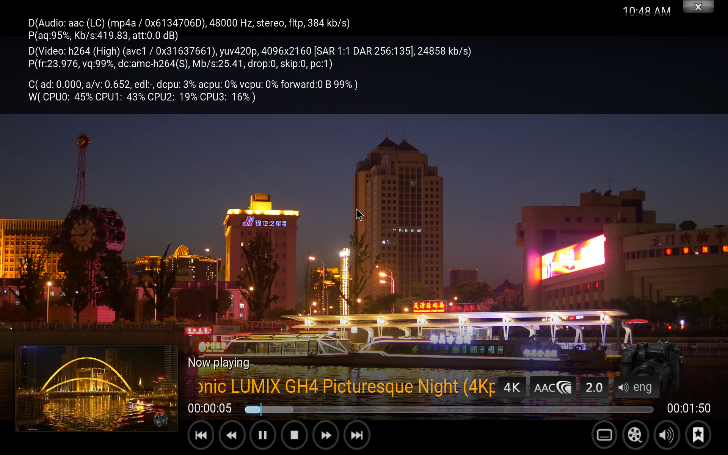
Task: Open the subtitles settings icon
Action: [x=604, y=435]
